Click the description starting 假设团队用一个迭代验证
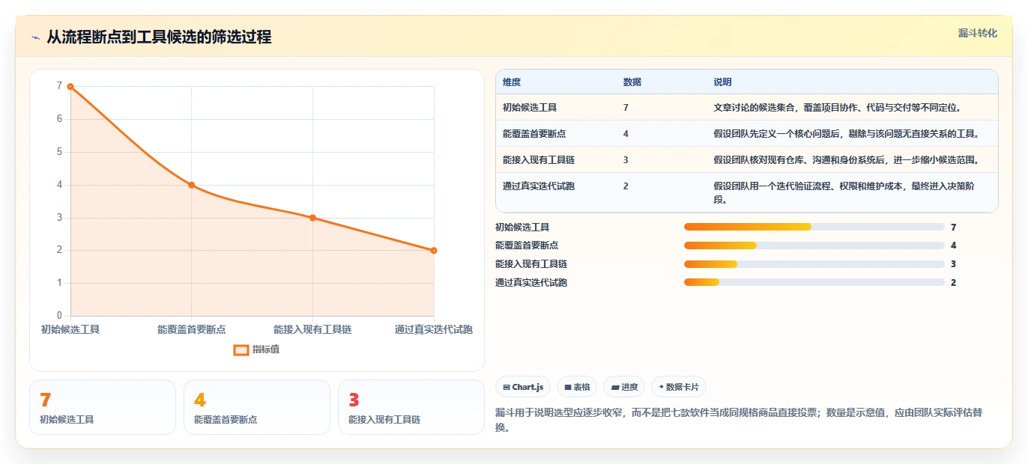Viewport: 1028px width, 464px height. click(846, 193)
